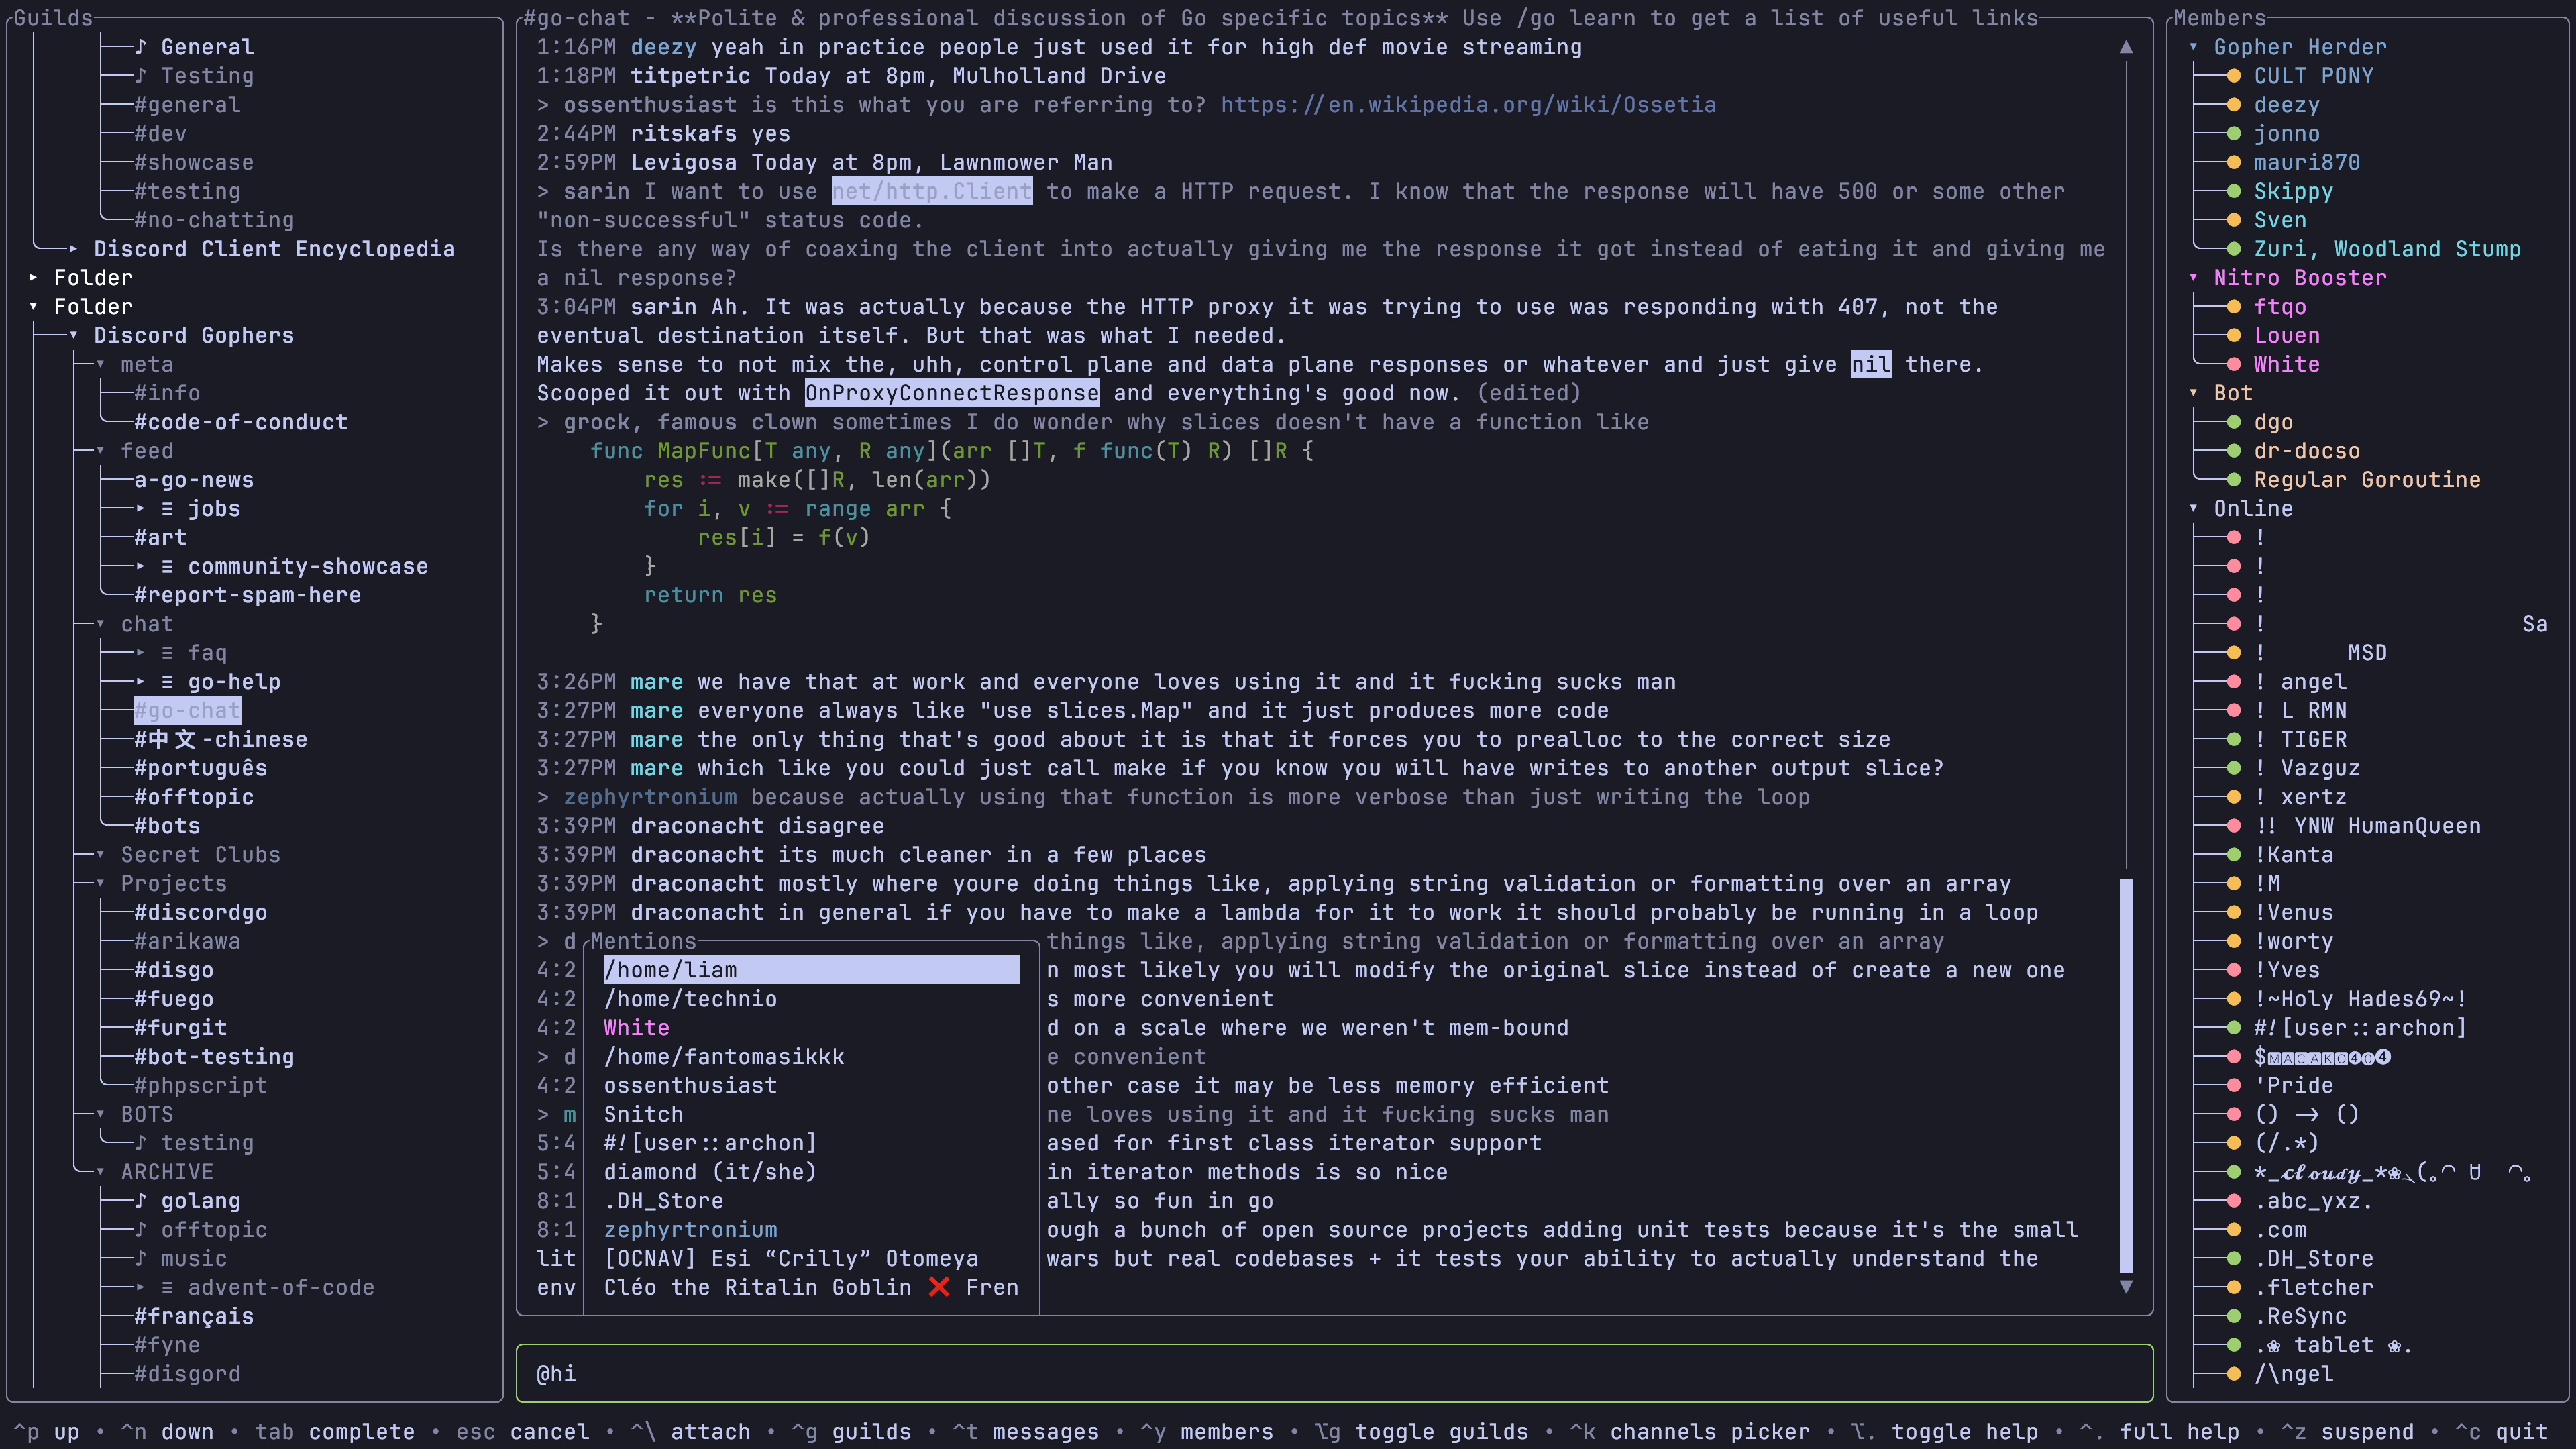Open the faq forum channel
The image size is (2576, 1449).
pyautogui.click(x=181, y=653)
